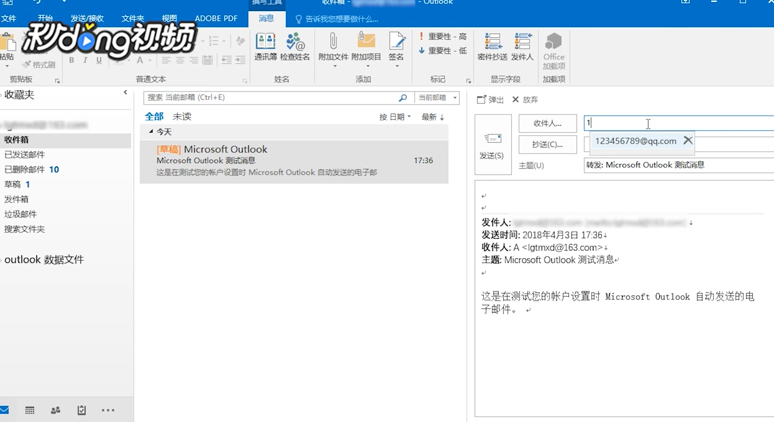Open the Signature (签名) menu
Screen dimensions: 774x422
[x=396, y=48]
